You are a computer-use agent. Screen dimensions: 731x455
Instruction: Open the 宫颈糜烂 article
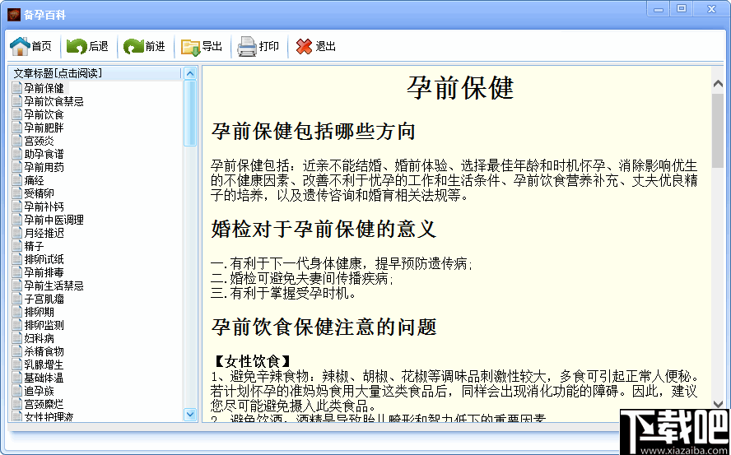[44, 404]
